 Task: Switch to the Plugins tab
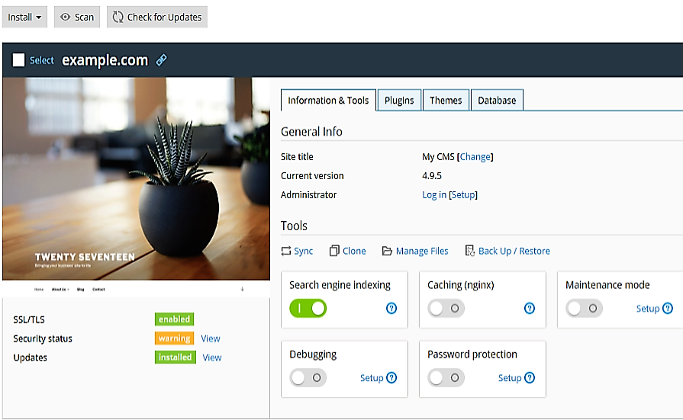(x=399, y=101)
